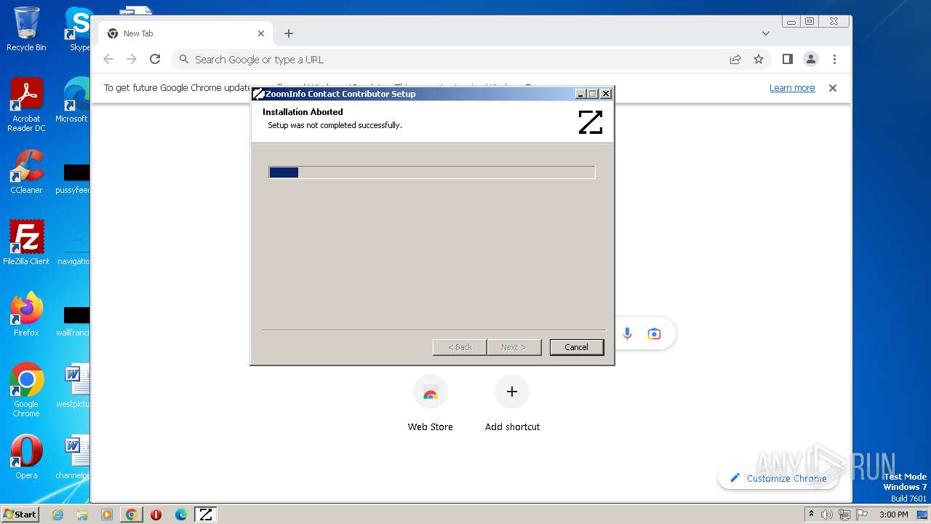Open Edge from taskbar

pos(181,515)
